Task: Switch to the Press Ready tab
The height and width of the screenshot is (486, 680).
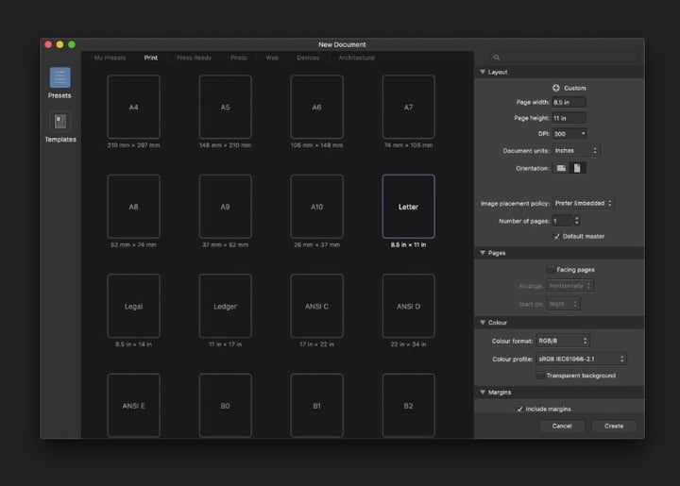Action: (194, 58)
